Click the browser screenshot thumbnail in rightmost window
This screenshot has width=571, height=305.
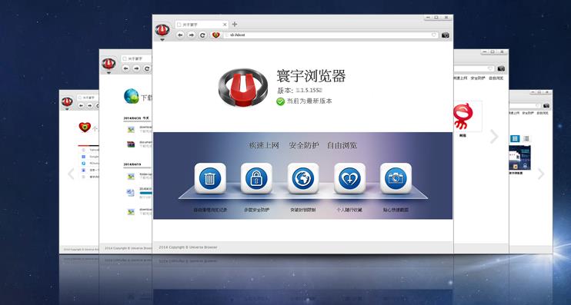(519, 157)
